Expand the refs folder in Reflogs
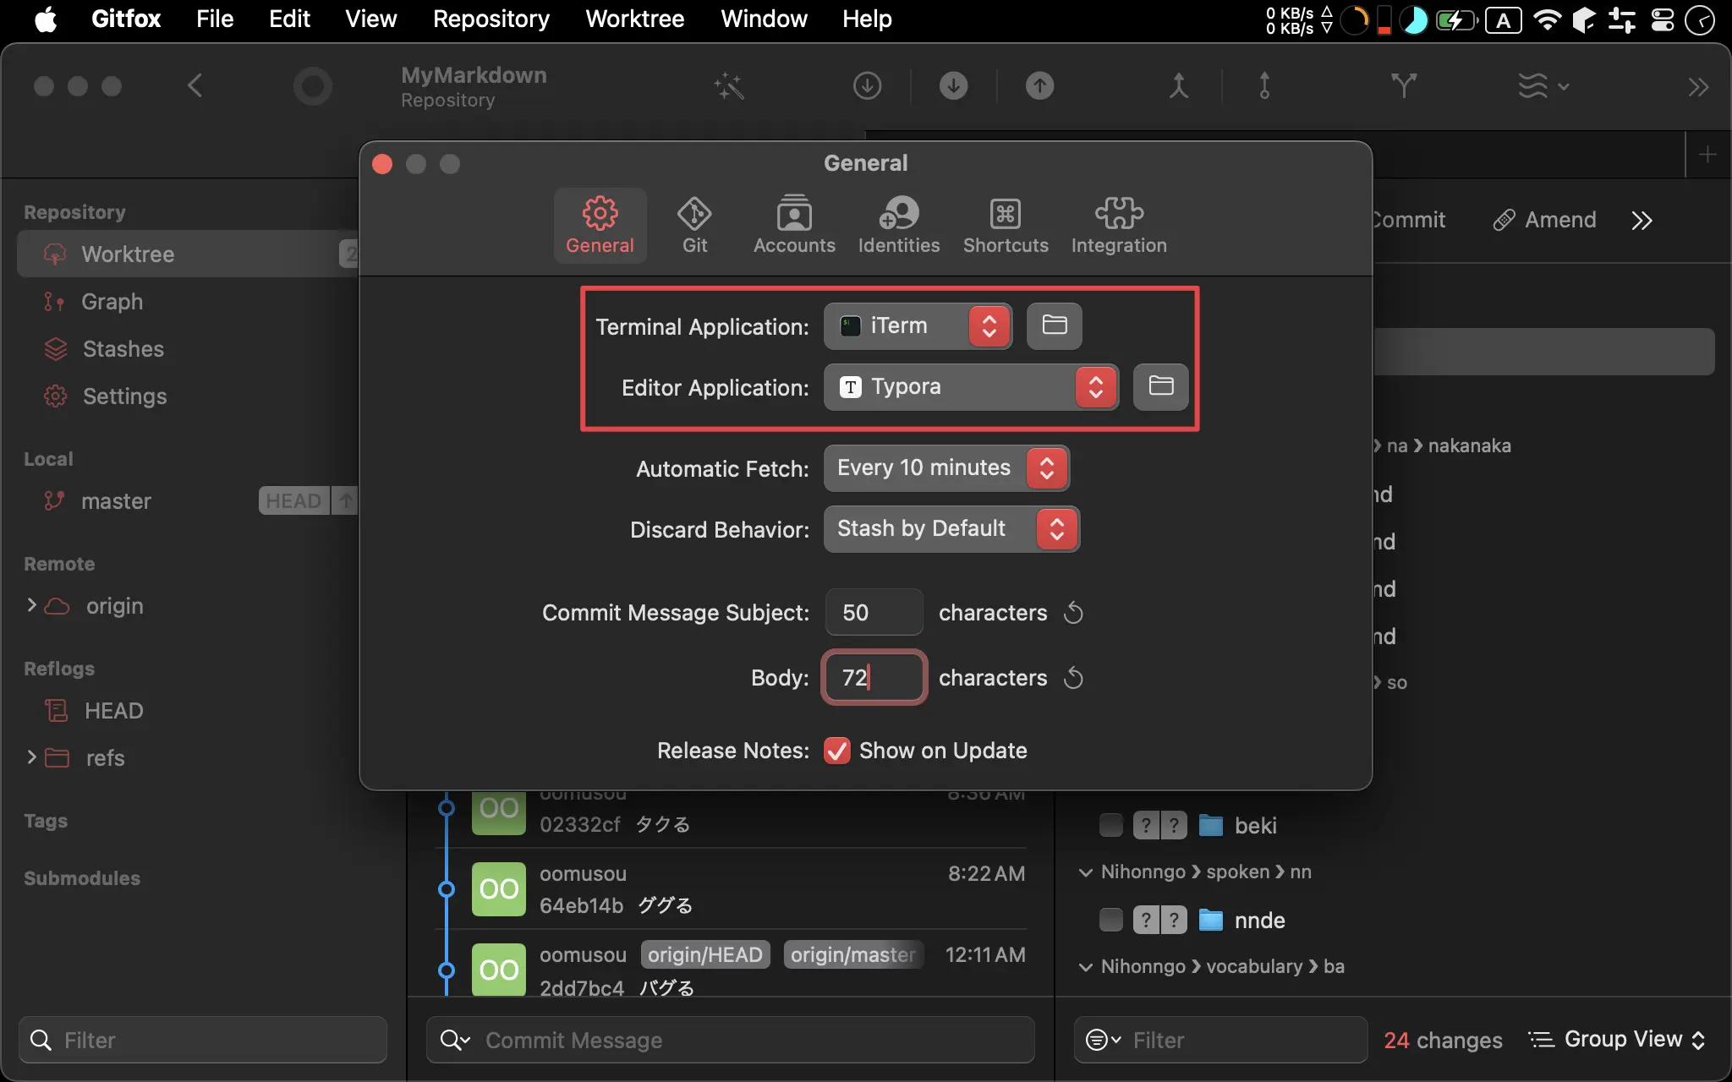The height and width of the screenshot is (1082, 1732). [31, 757]
